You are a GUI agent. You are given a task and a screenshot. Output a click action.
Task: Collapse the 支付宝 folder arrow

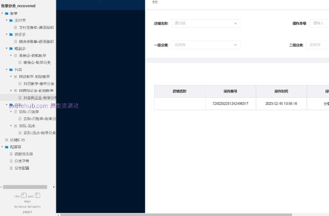7,20
